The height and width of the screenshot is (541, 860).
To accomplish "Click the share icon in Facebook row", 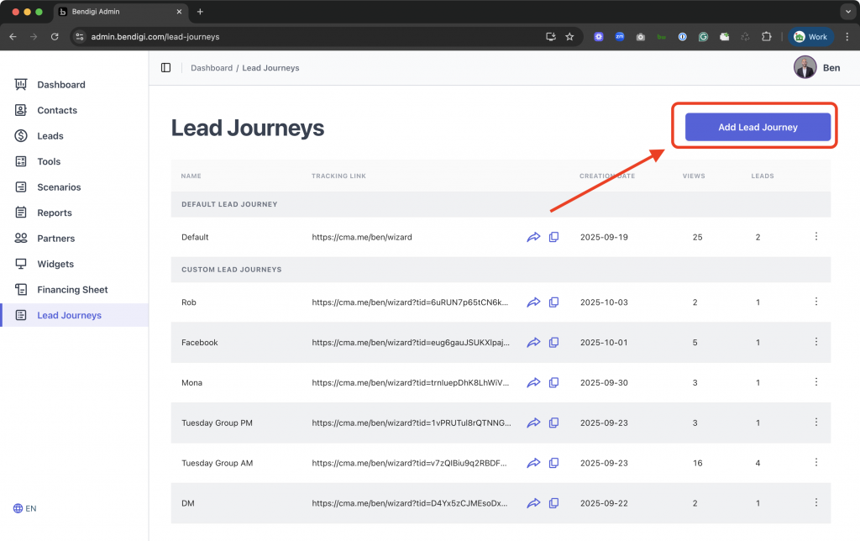I will (533, 343).
